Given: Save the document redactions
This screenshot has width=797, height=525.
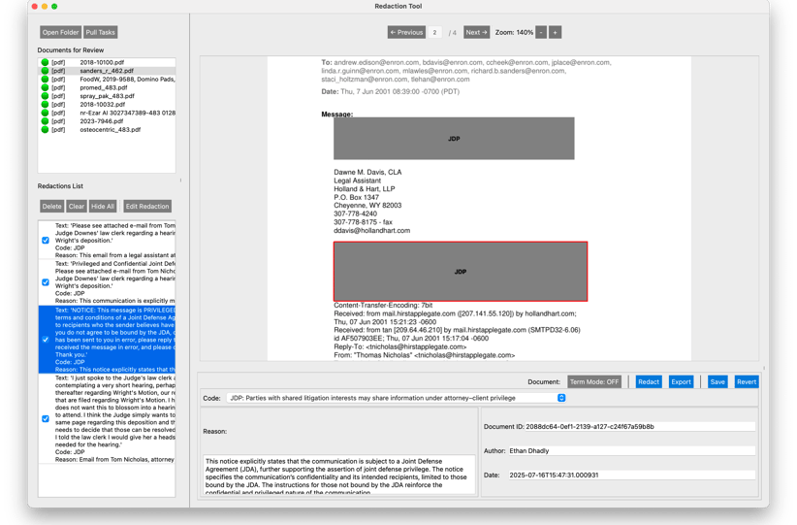Looking at the screenshot, I should (717, 381).
